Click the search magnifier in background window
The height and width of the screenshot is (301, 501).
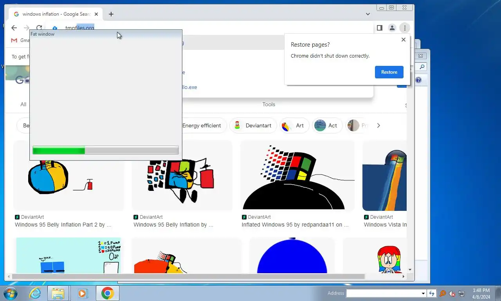(422, 67)
